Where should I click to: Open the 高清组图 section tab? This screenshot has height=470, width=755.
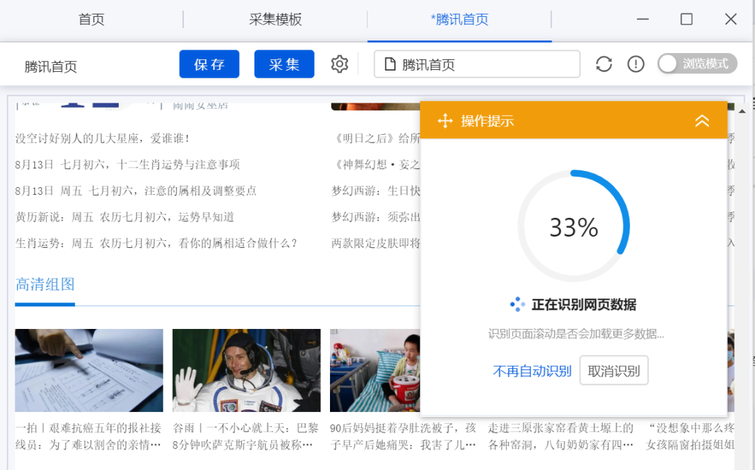tap(45, 284)
